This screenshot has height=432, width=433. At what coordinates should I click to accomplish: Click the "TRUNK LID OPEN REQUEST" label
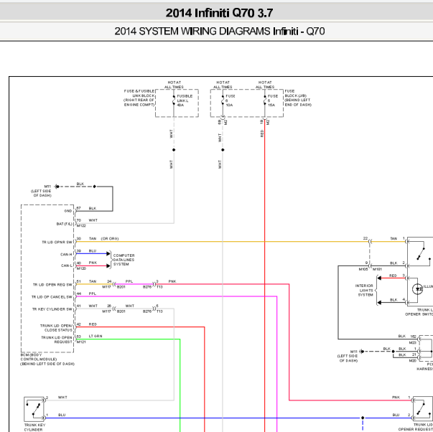coord(57,339)
